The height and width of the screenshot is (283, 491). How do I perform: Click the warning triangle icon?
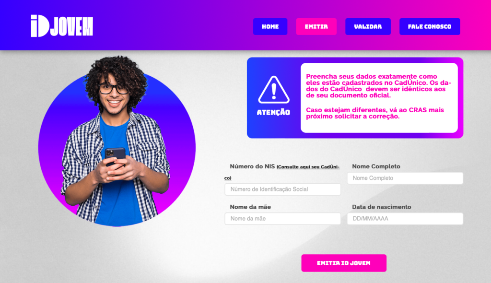click(274, 90)
